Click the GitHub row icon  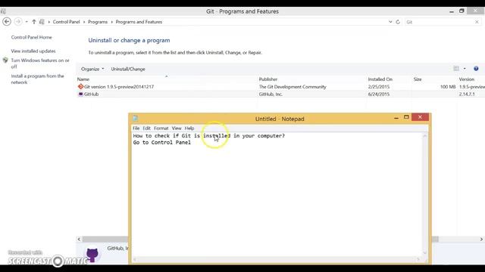click(81, 94)
